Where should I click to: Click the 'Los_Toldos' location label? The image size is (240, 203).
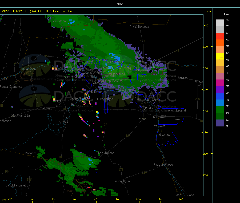(x=106, y=153)
